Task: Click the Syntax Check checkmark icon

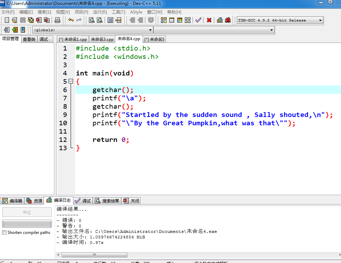Action: coord(198,20)
